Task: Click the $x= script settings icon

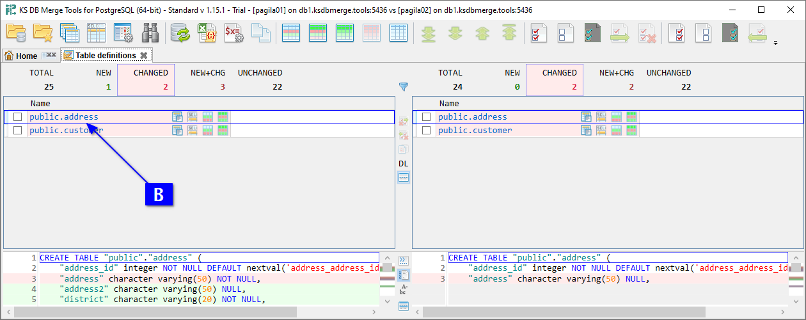Action: tap(233, 33)
